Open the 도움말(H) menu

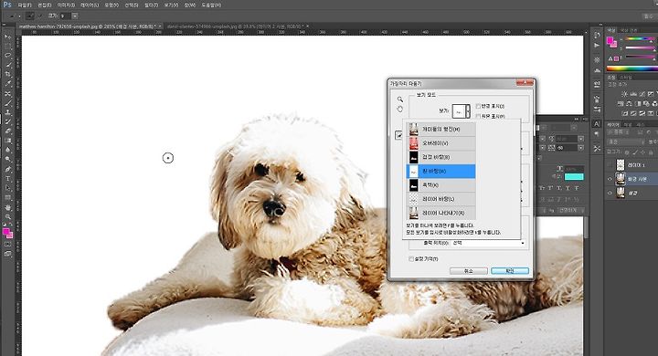211,5
